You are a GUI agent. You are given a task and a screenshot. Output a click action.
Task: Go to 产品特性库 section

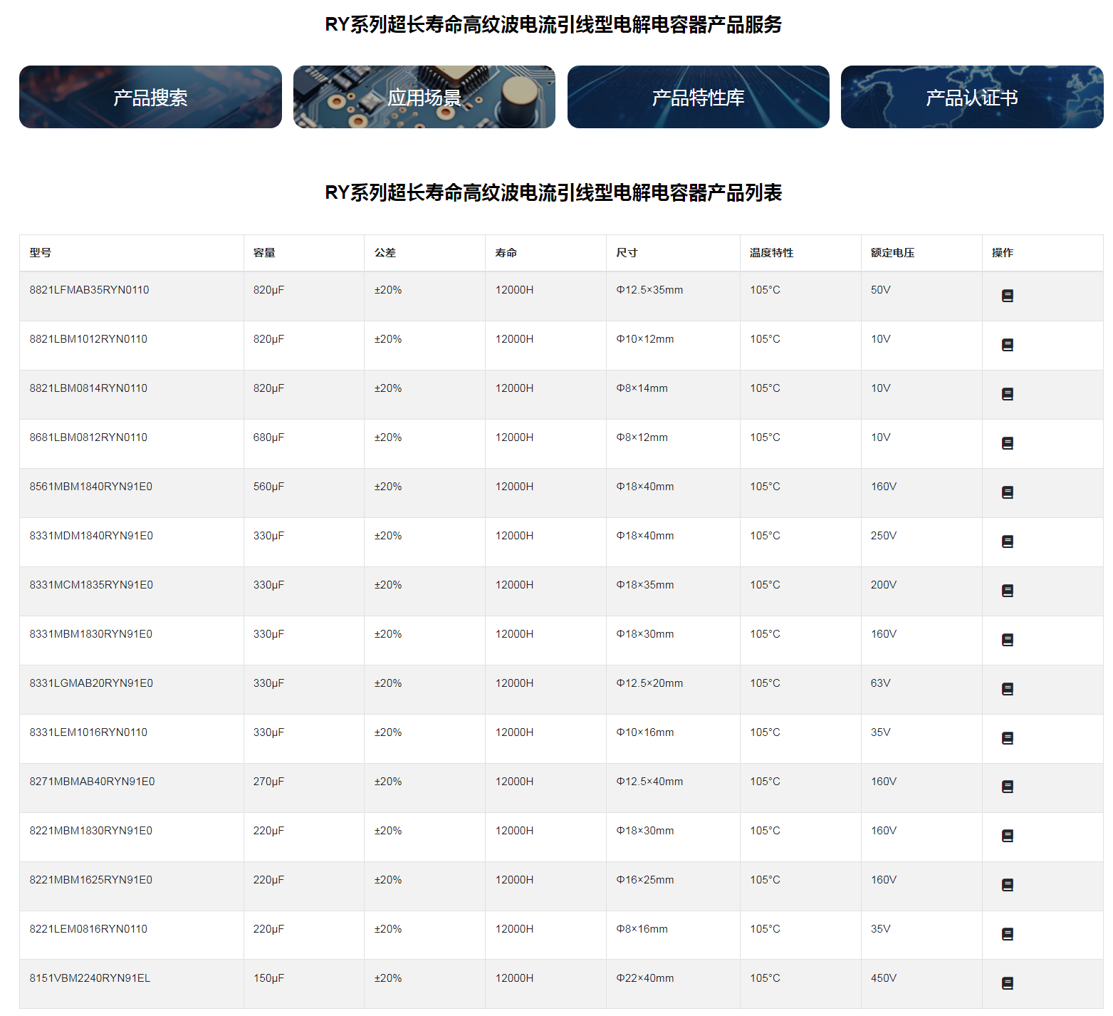pos(698,97)
